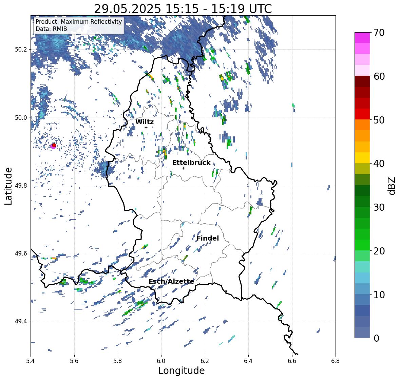
Task: Click the 70 tick on the colorbar
Action: click(x=379, y=32)
